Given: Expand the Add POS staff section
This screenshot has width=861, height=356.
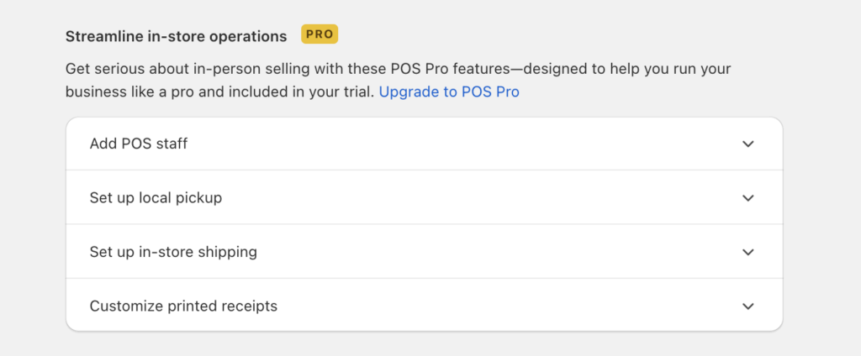Looking at the screenshot, I should point(424,144).
